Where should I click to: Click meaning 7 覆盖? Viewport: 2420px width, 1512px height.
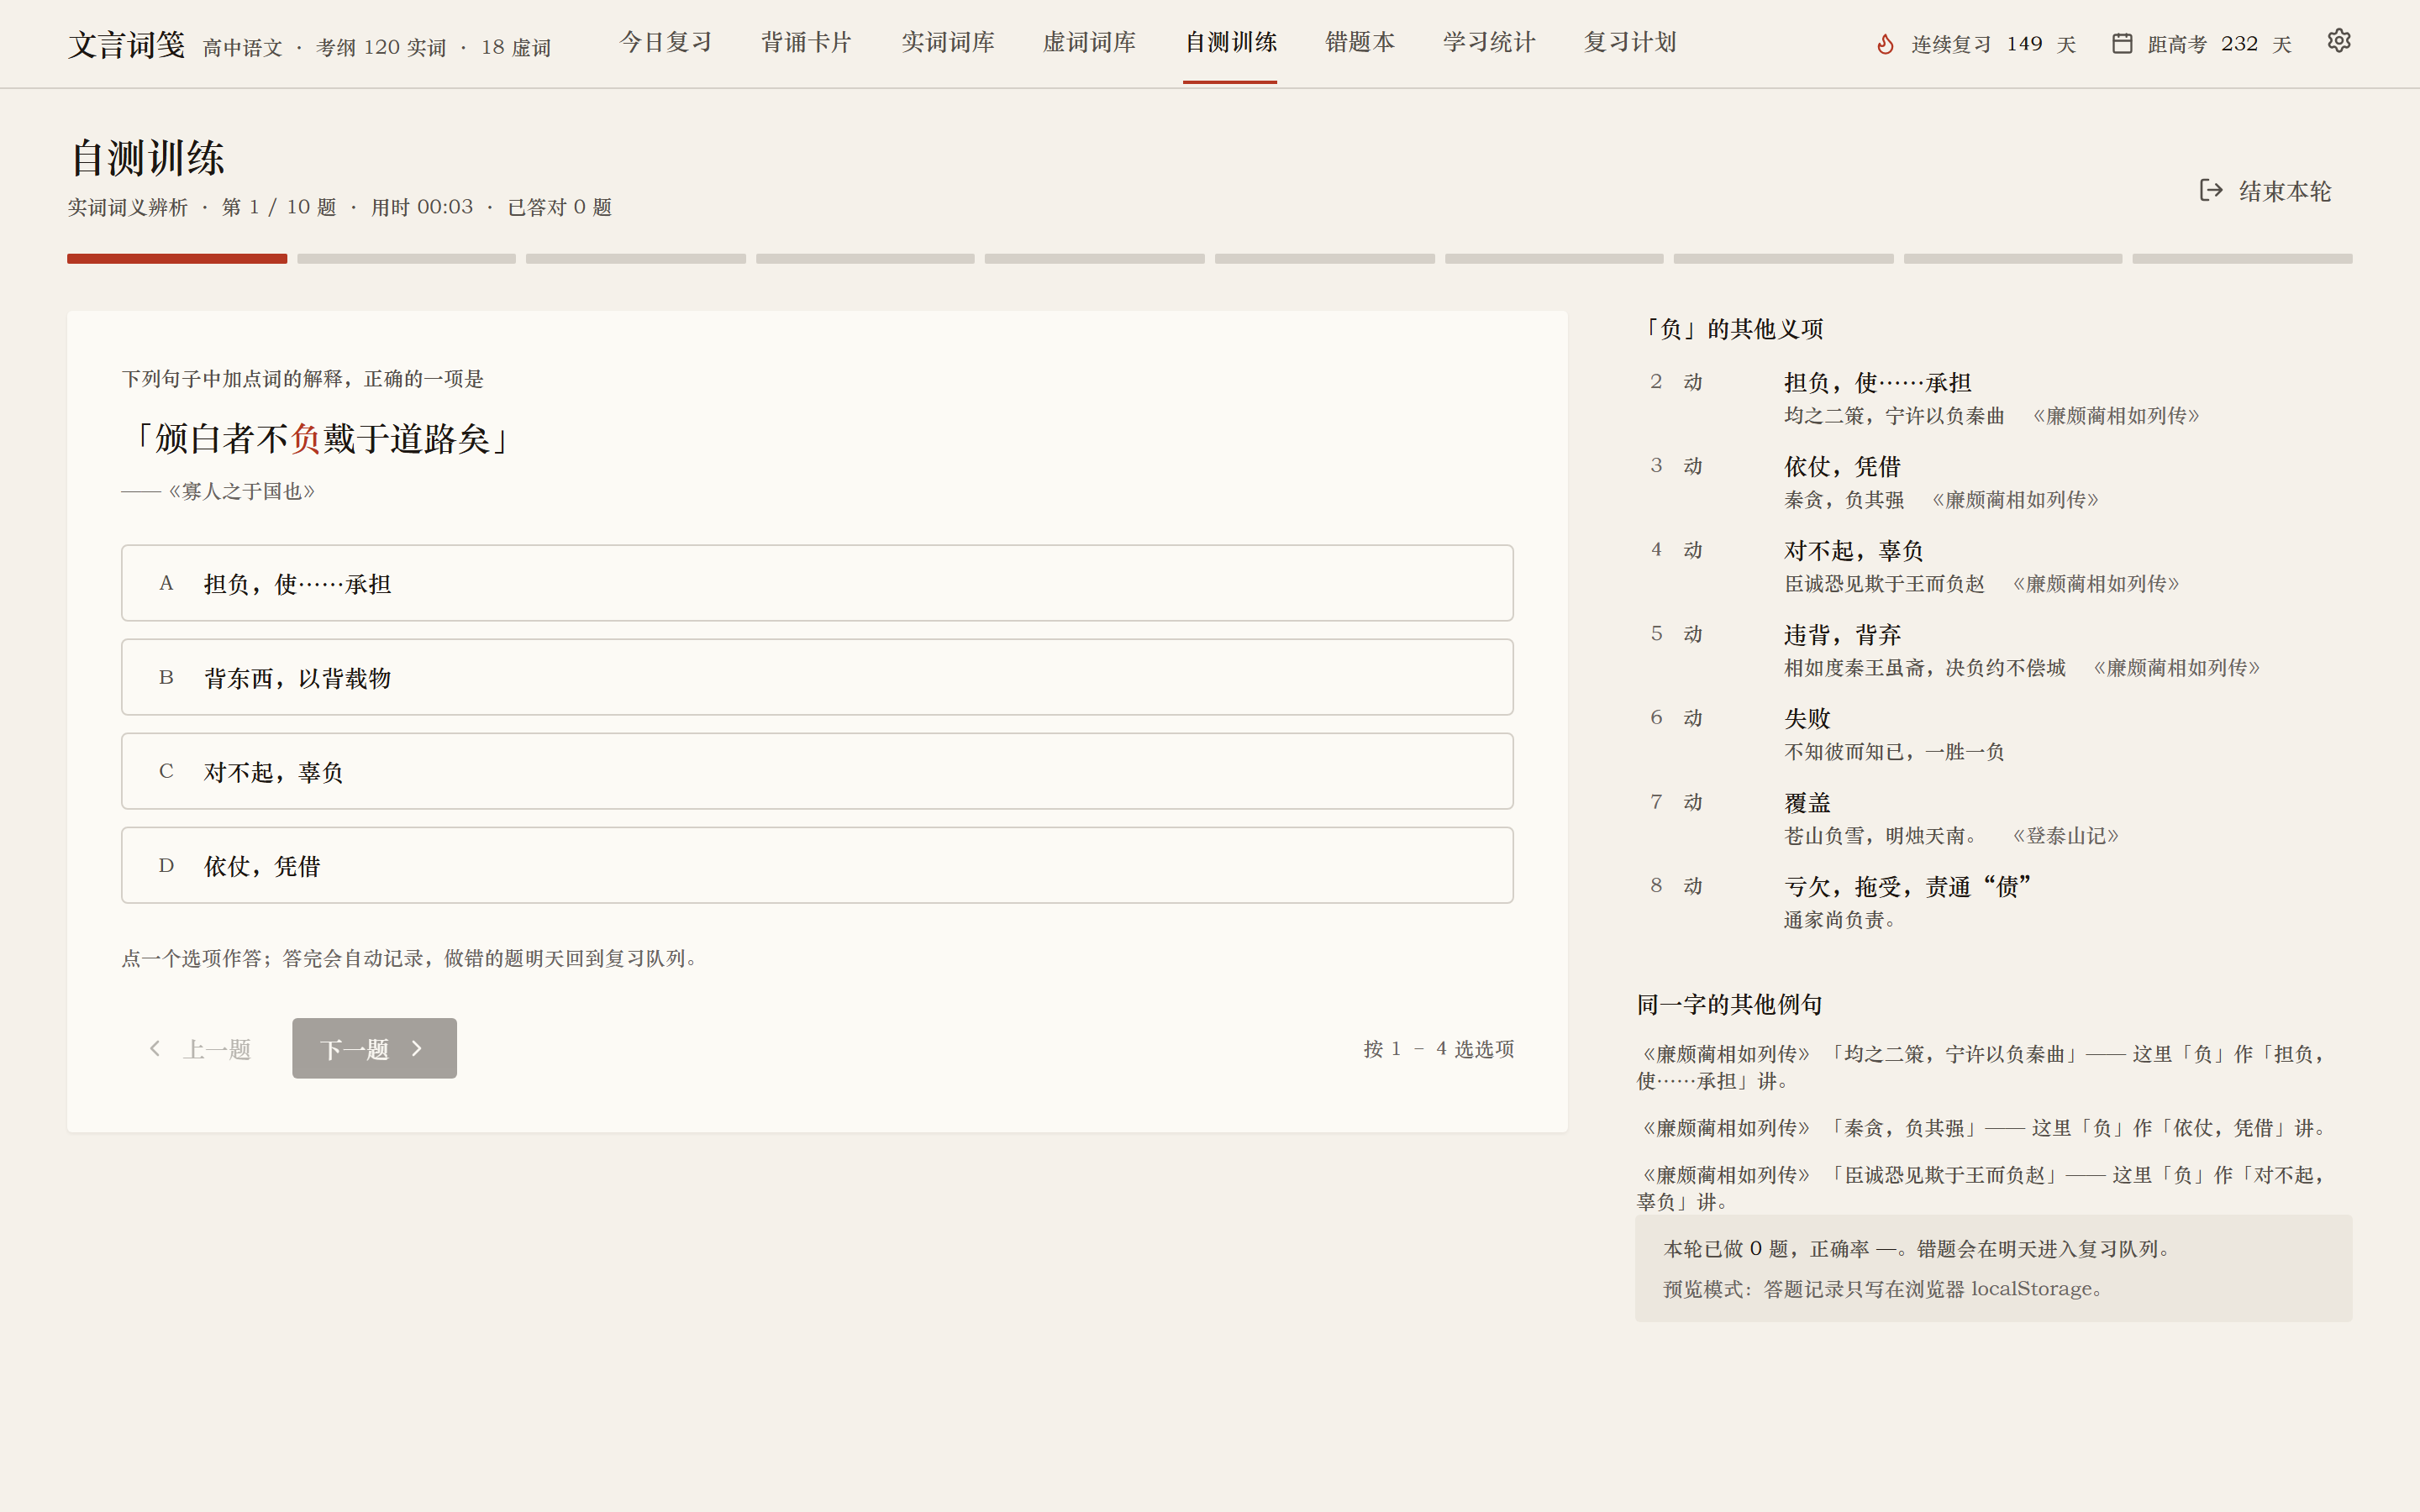click(x=1807, y=802)
